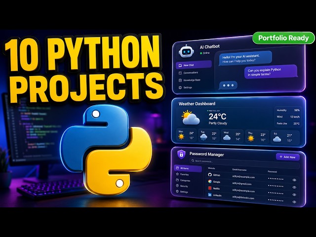Click the Partly Cloudy condition label
This screenshot has width=316, height=237.
[218, 123]
